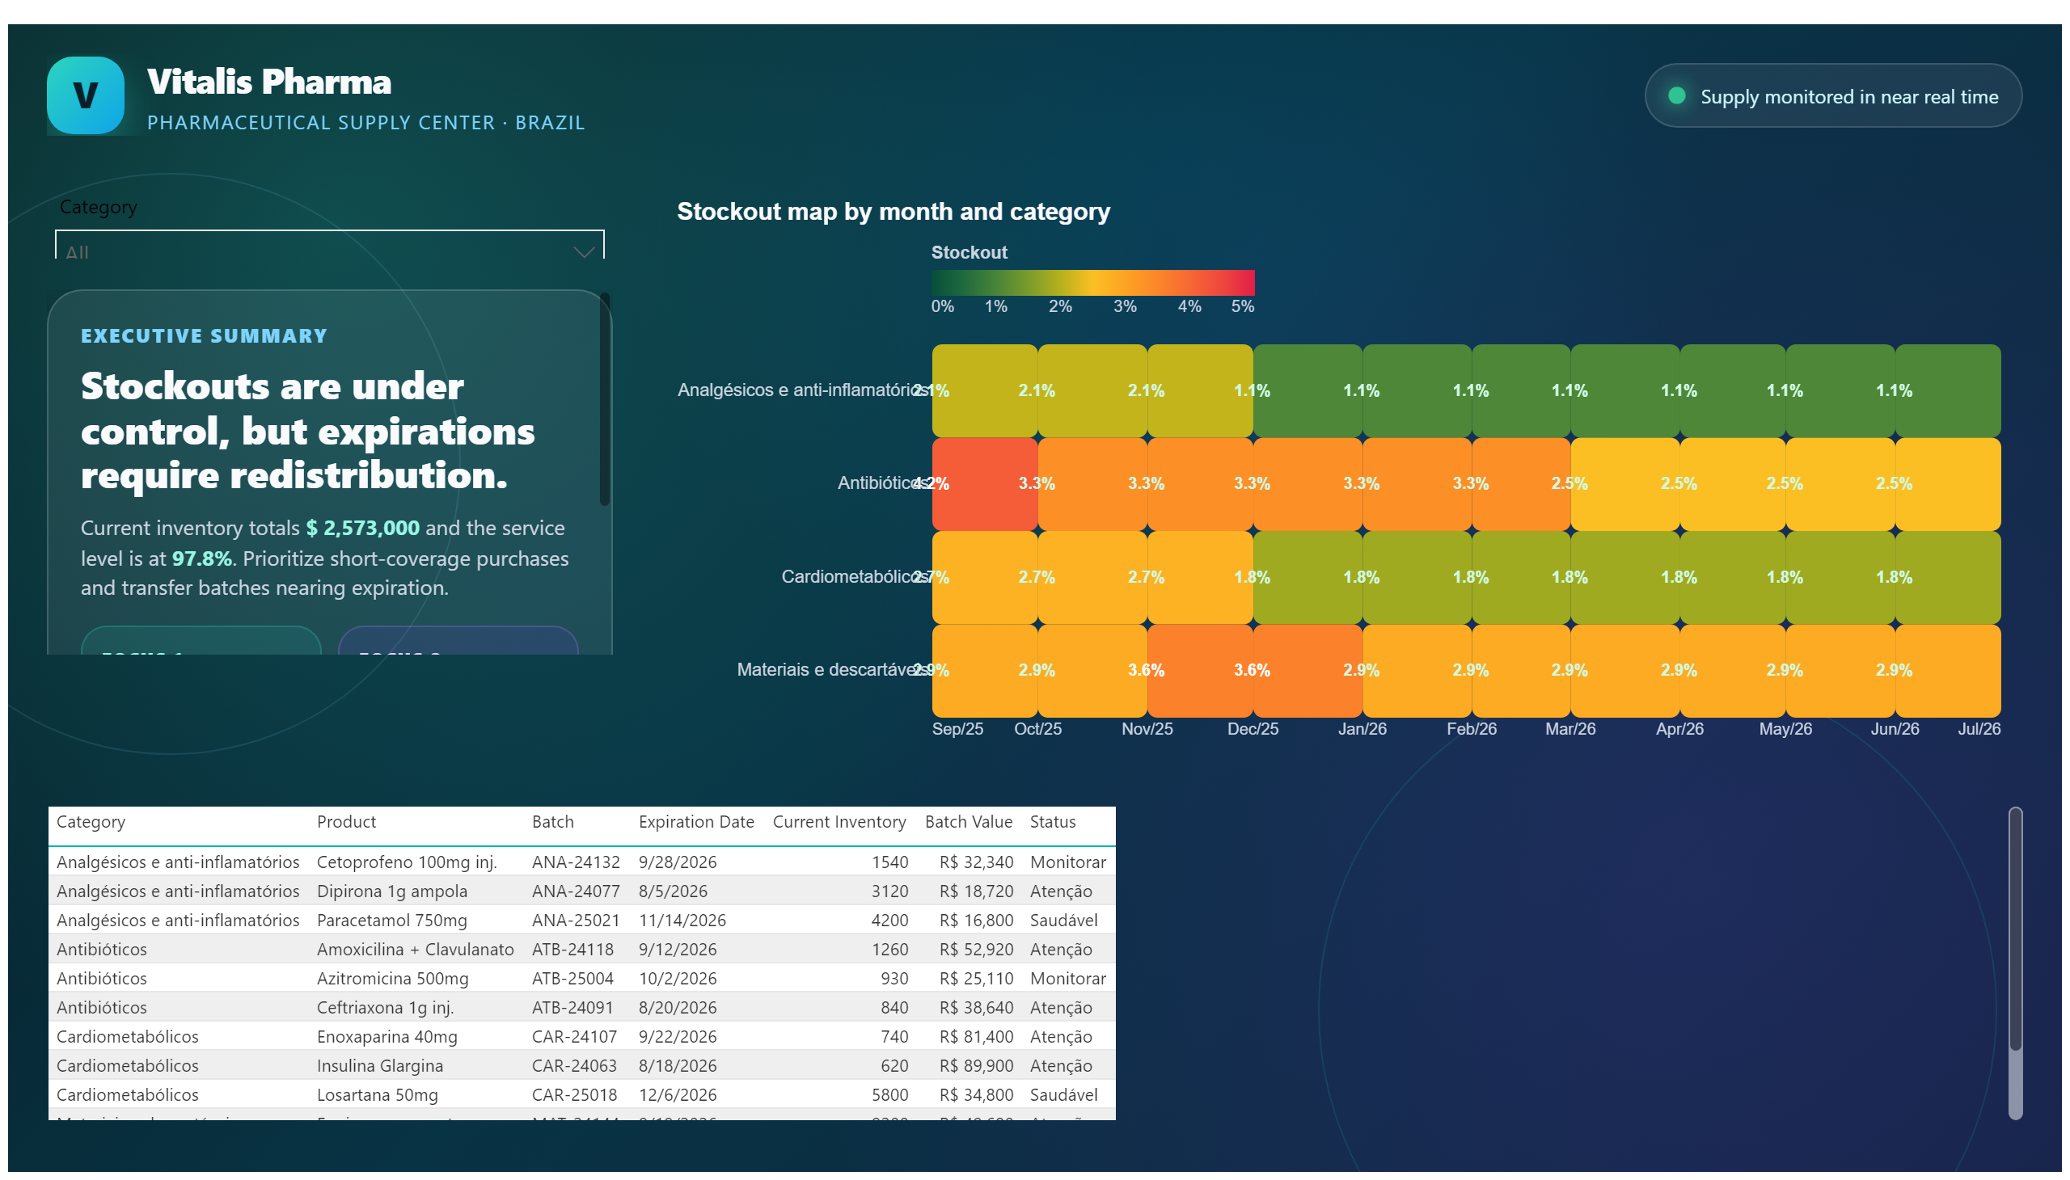Select the Materiais e descartáveis Dec/25 3.6% cell
This screenshot has height=1180, width=2070.
(x=1307, y=671)
